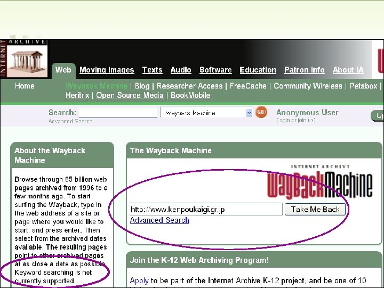The image size is (384, 288).
Task: Open the FreeCache link
Action: coord(248,86)
